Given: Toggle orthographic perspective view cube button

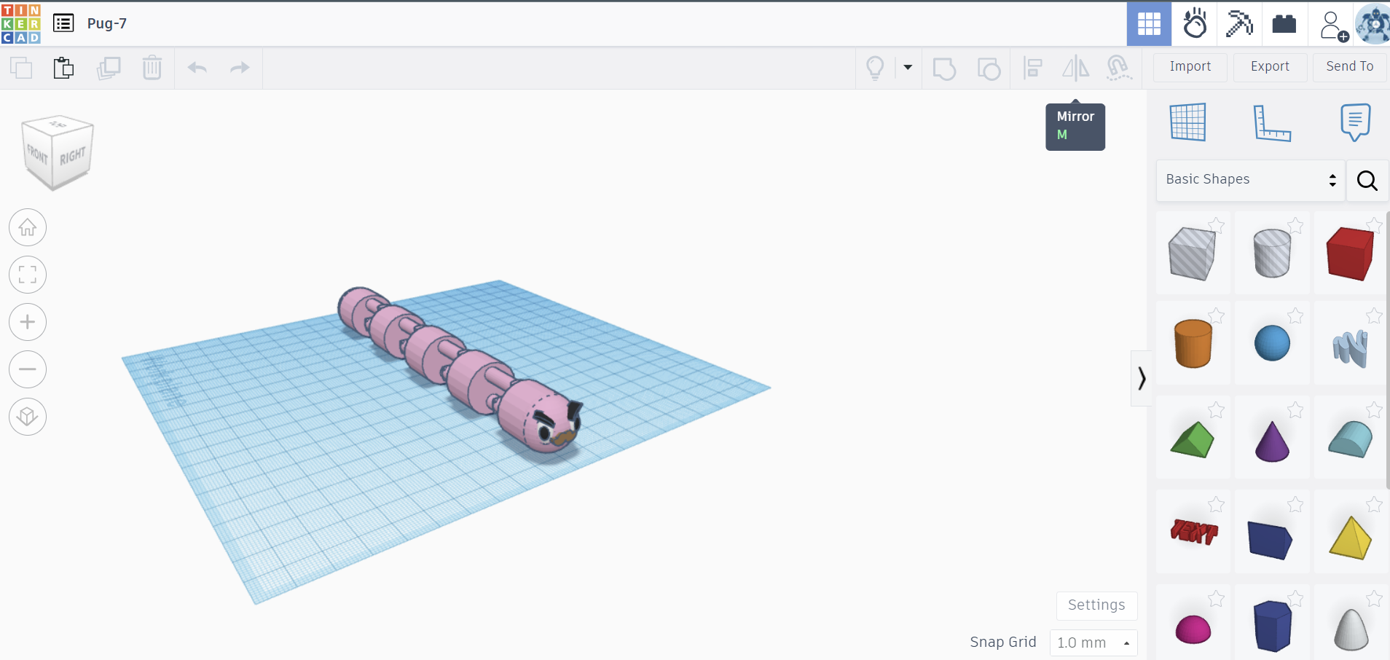Looking at the screenshot, I should click(x=28, y=417).
